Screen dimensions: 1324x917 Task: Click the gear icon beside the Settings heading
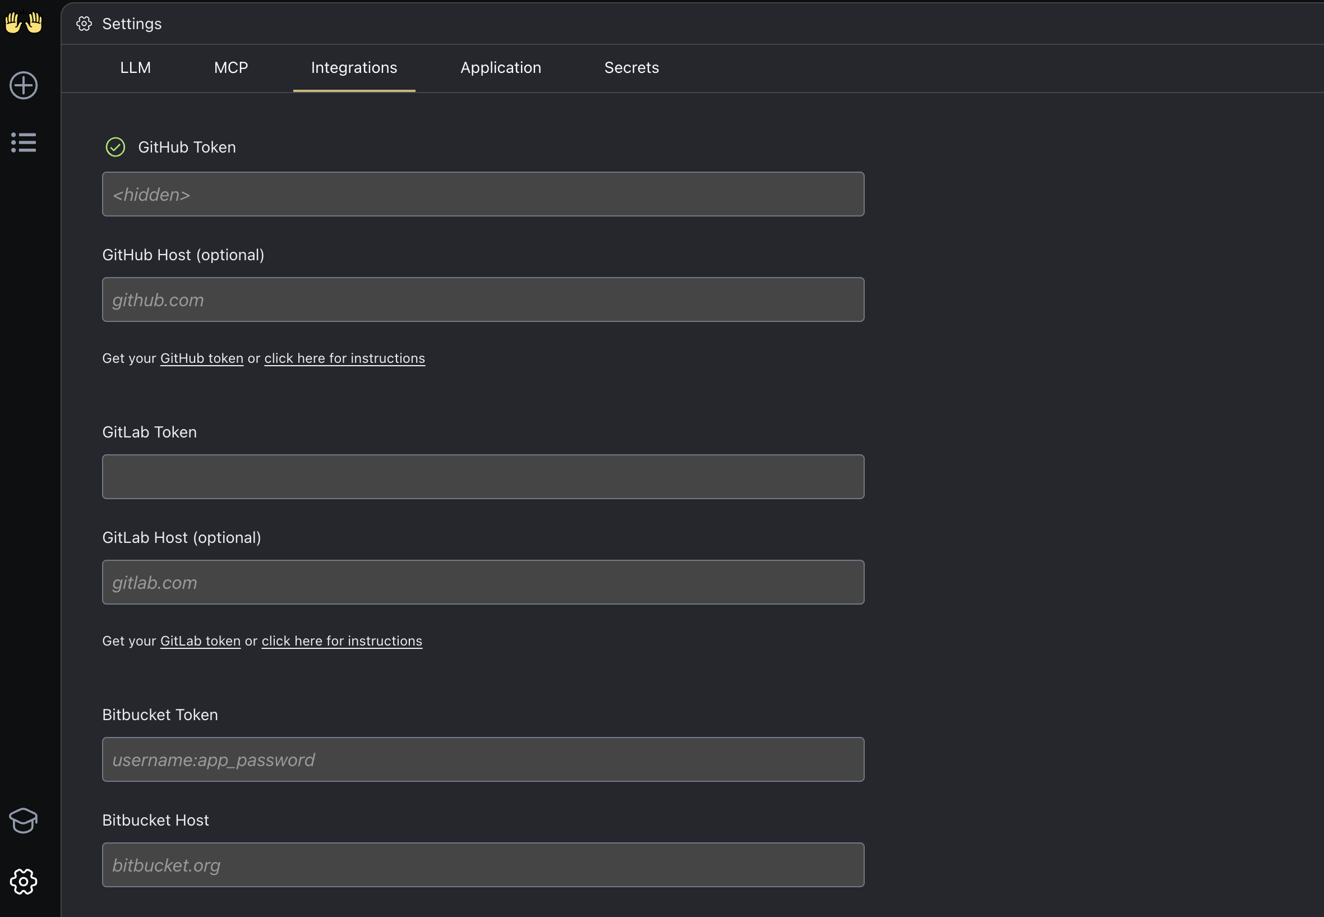click(85, 24)
